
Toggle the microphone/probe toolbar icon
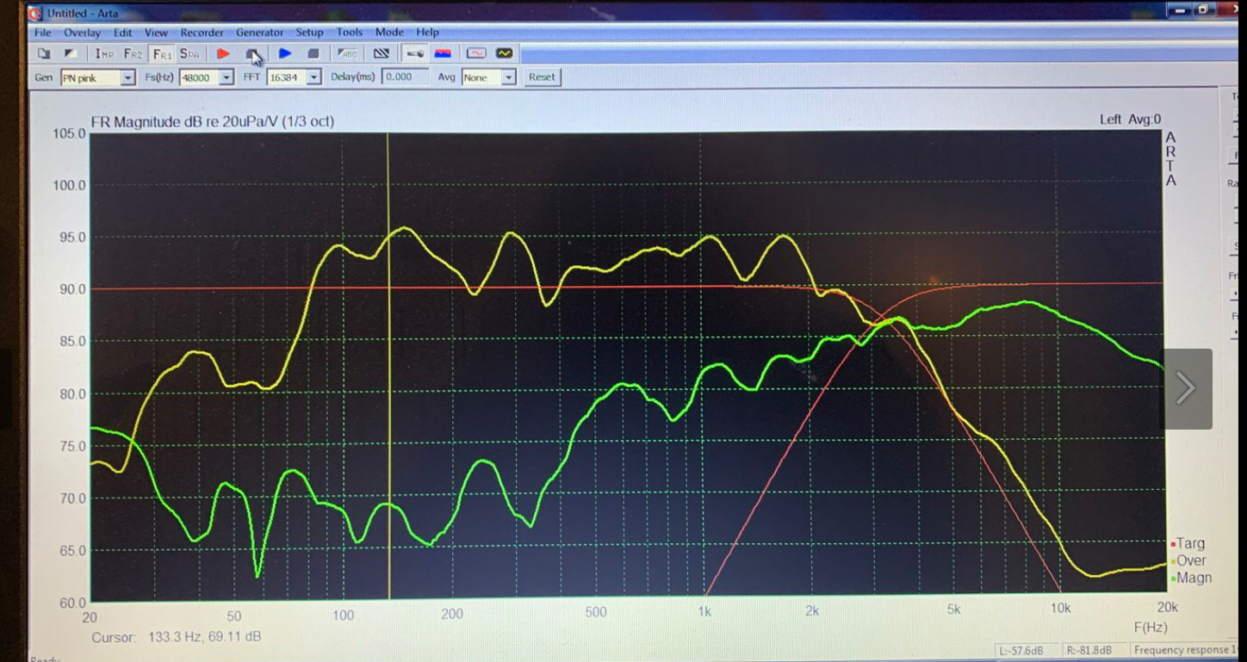click(x=415, y=53)
